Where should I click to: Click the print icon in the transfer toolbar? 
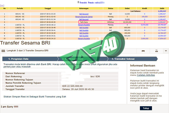(143, 51)
